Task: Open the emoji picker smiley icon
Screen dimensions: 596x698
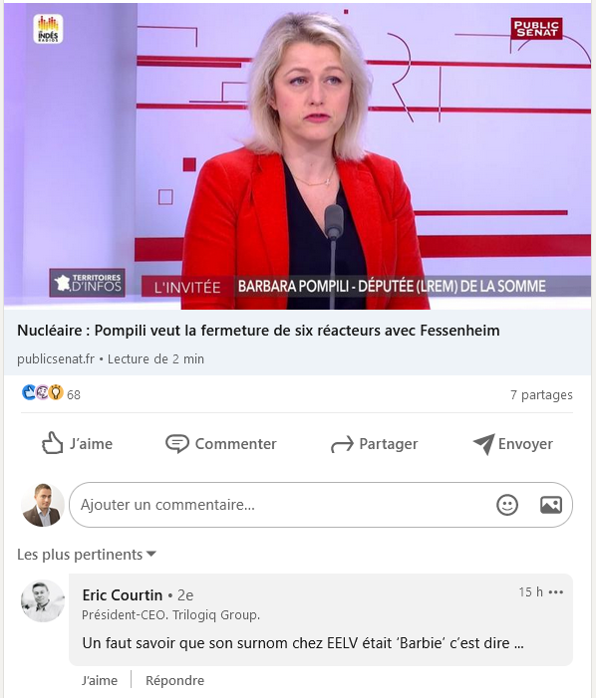Action: pyautogui.click(x=507, y=505)
